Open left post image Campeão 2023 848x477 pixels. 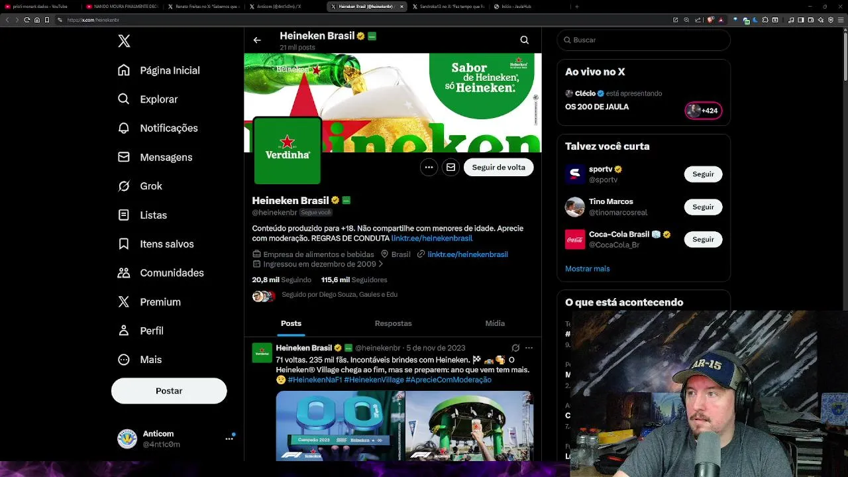(x=340, y=425)
